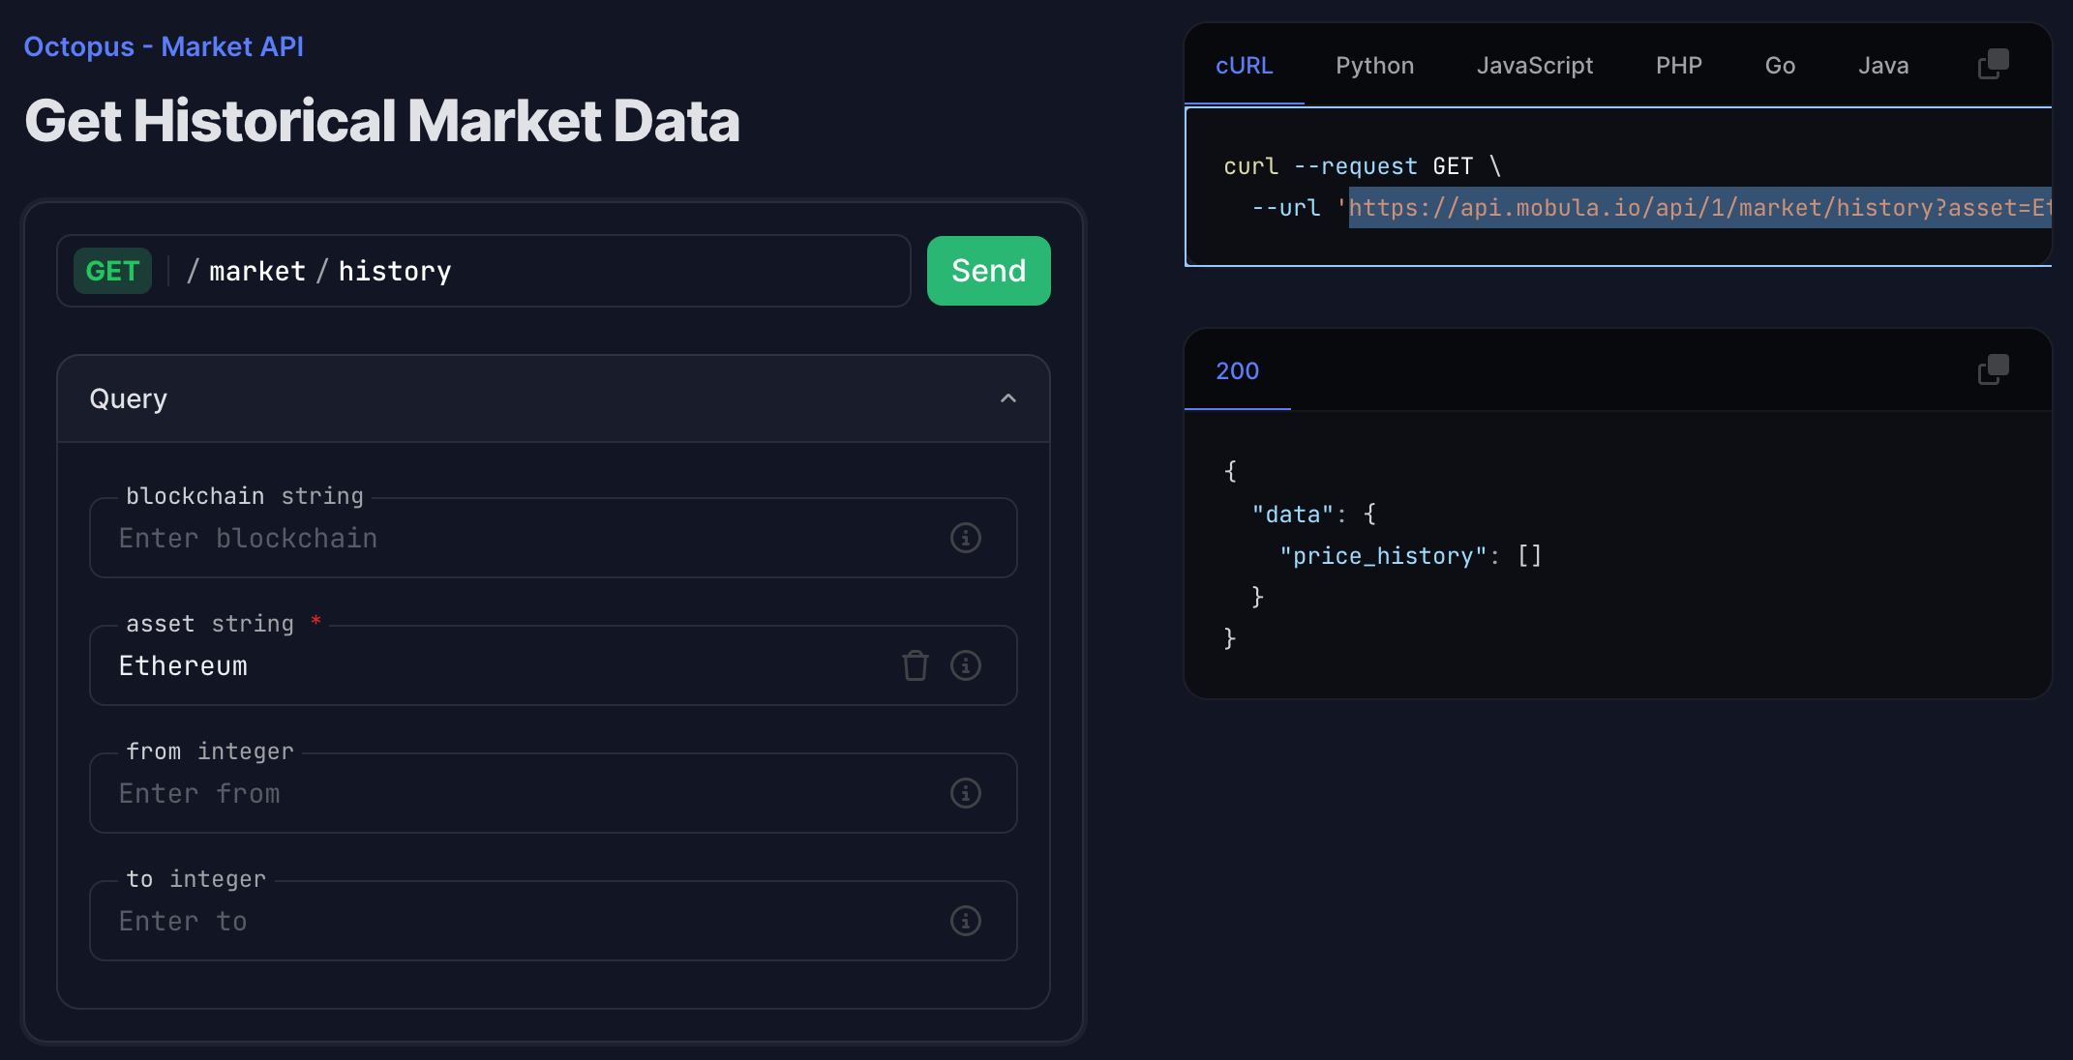This screenshot has height=1060, width=2073.
Task: Focus the Enter blockchain input field
Action: [x=523, y=539]
